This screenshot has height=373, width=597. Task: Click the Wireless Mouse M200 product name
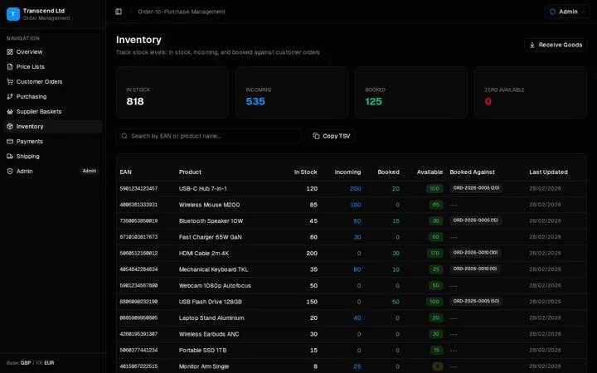210,205
